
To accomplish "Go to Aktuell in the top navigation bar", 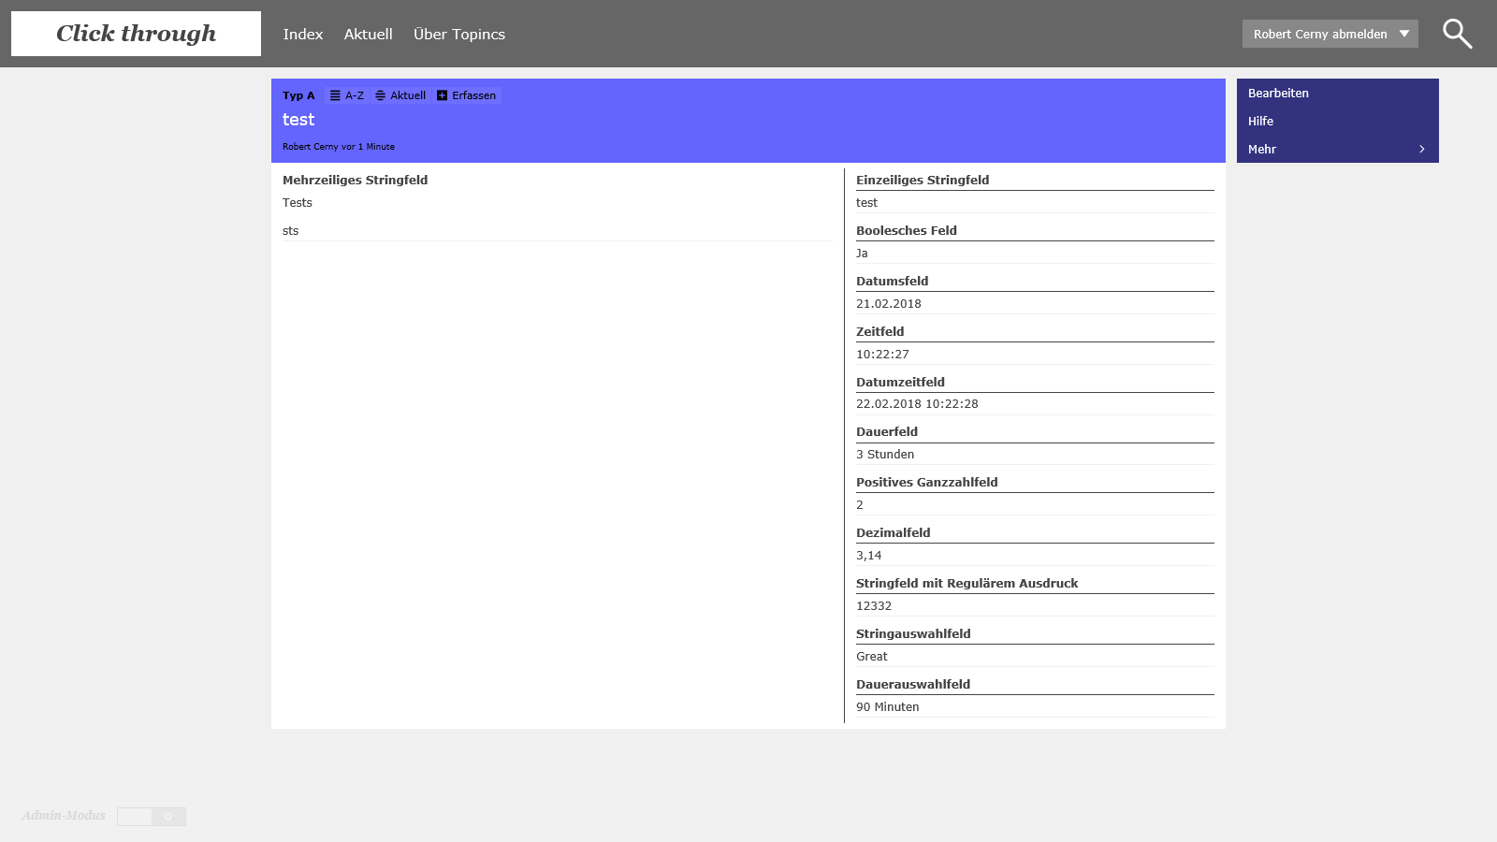I will [x=368, y=34].
